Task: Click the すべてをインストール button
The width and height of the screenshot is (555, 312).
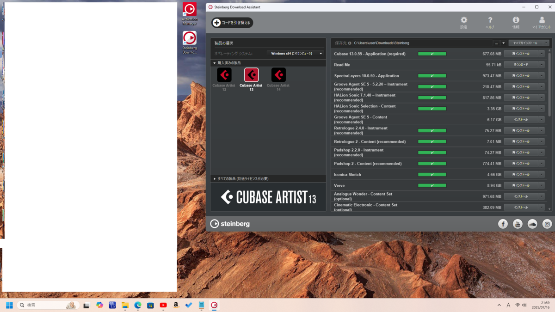Action: tap(526, 43)
